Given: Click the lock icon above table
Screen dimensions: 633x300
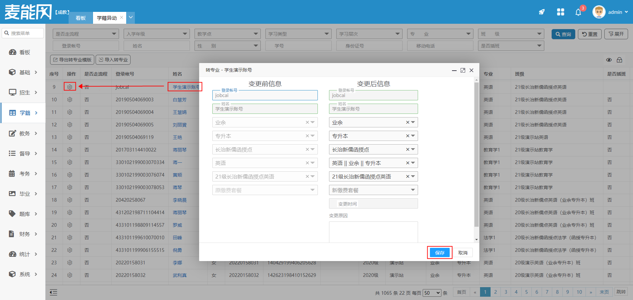Looking at the screenshot, I should coord(619,60).
